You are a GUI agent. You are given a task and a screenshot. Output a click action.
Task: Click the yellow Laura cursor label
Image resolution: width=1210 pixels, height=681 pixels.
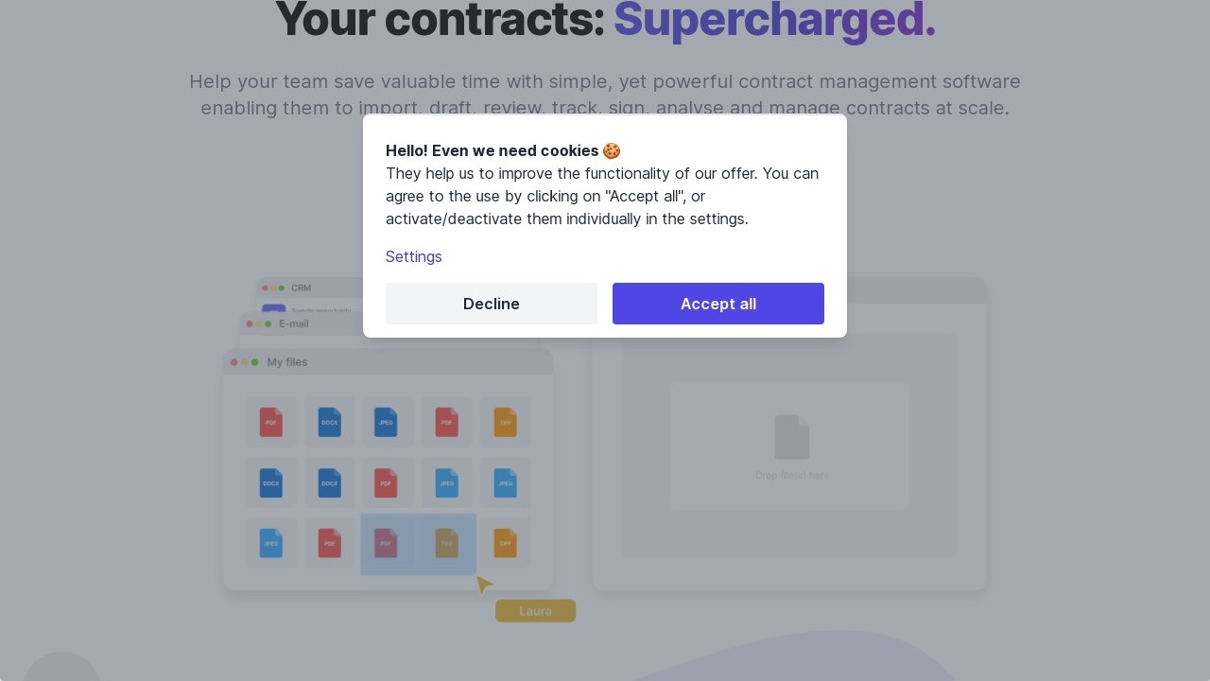pos(535,611)
